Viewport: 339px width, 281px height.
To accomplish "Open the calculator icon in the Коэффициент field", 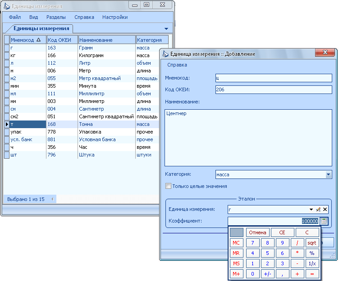I will [324, 221].
